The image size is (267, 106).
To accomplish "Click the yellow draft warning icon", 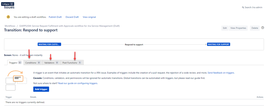I will 8,17.
